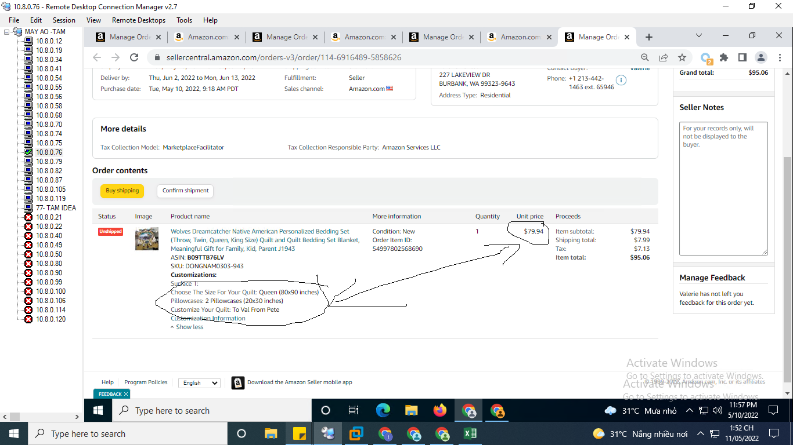Click the ASIN value B09TTB76LV
This screenshot has width=793, height=445.
206,257
